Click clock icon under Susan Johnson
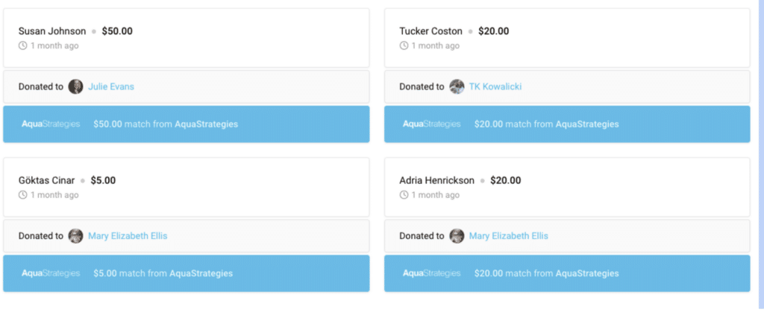764x312 pixels. pos(22,45)
